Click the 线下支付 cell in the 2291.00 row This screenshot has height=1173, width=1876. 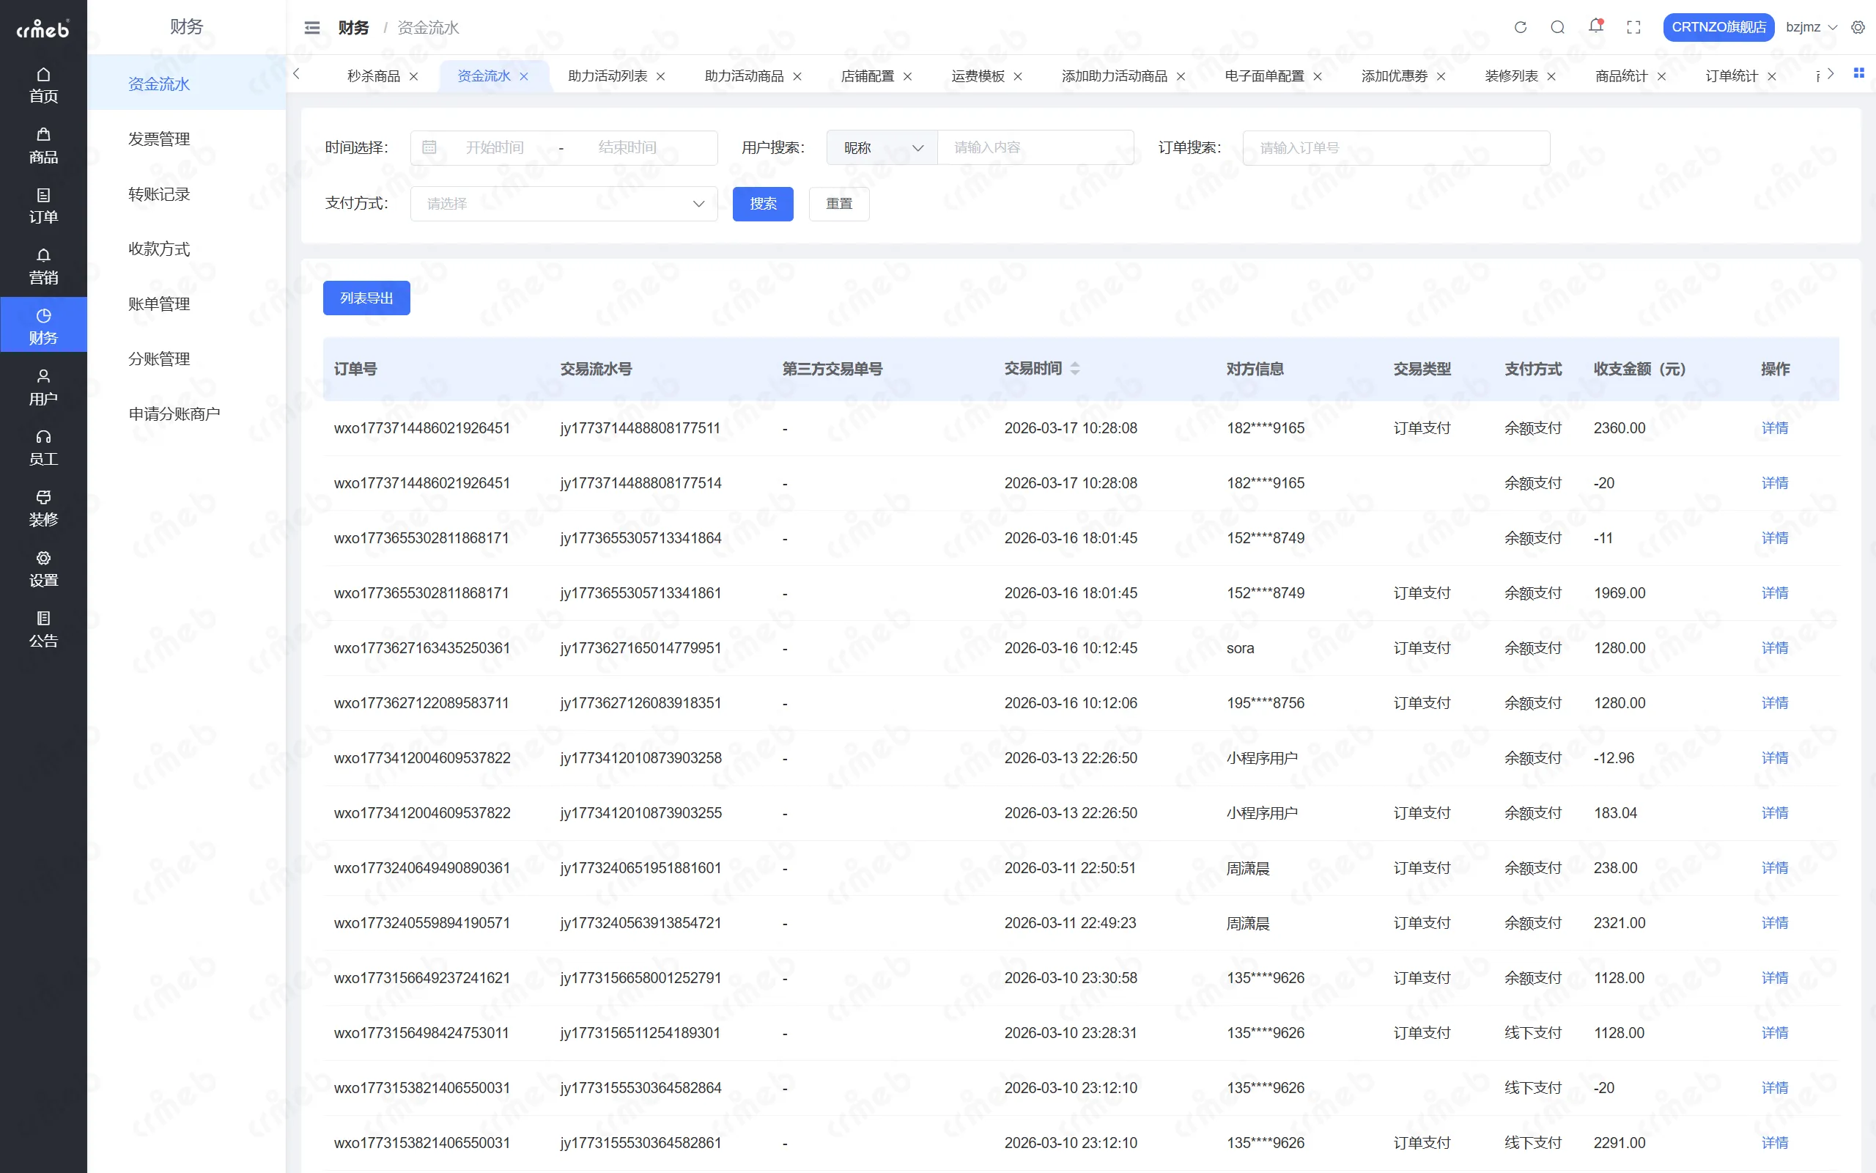[x=1532, y=1143]
